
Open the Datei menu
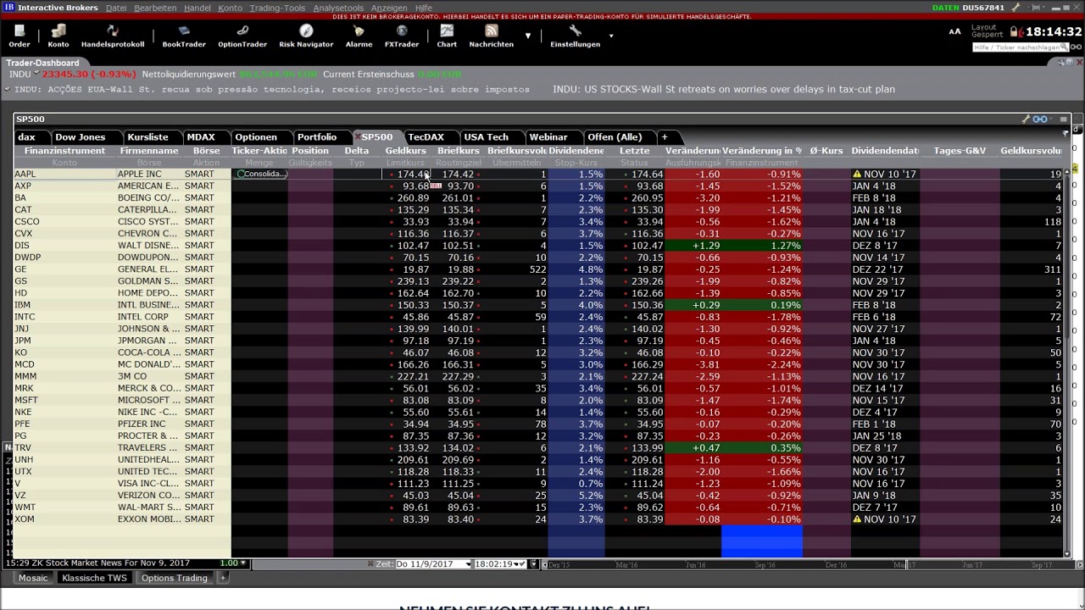116,8
